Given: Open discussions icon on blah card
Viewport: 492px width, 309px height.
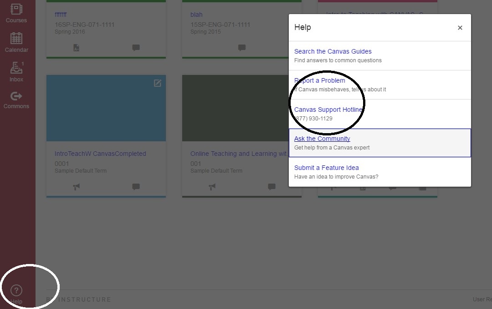Looking at the screenshot, I should (x=241, y=48).
